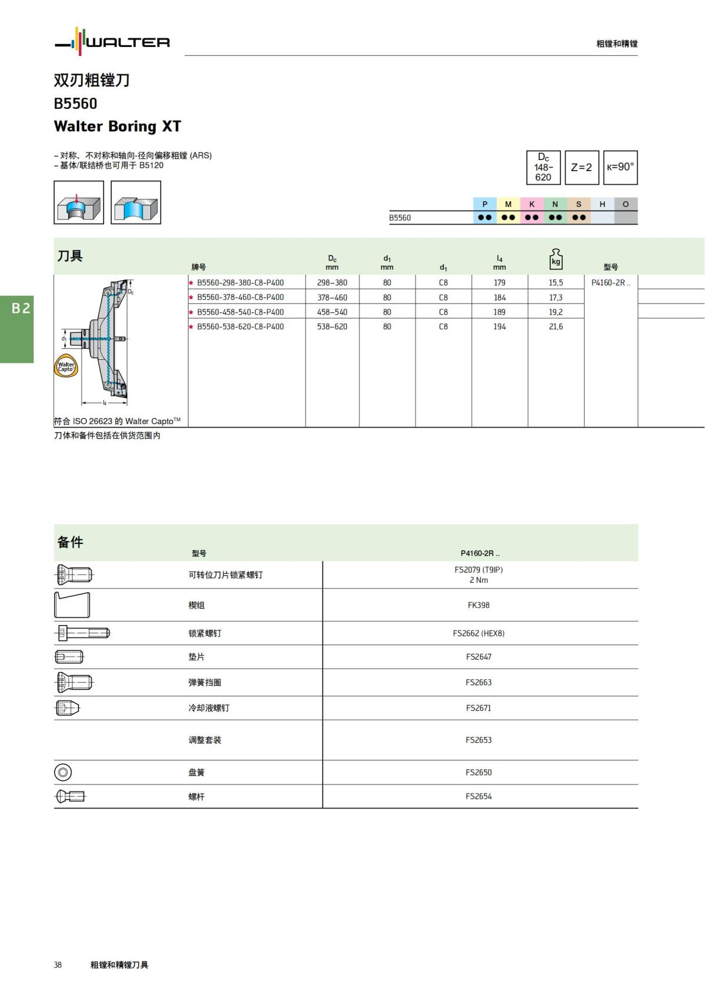Click P4160-2R header in spare parts table
Screen dimensions: 705x998
pyautogui.click(x=480, y=553)
